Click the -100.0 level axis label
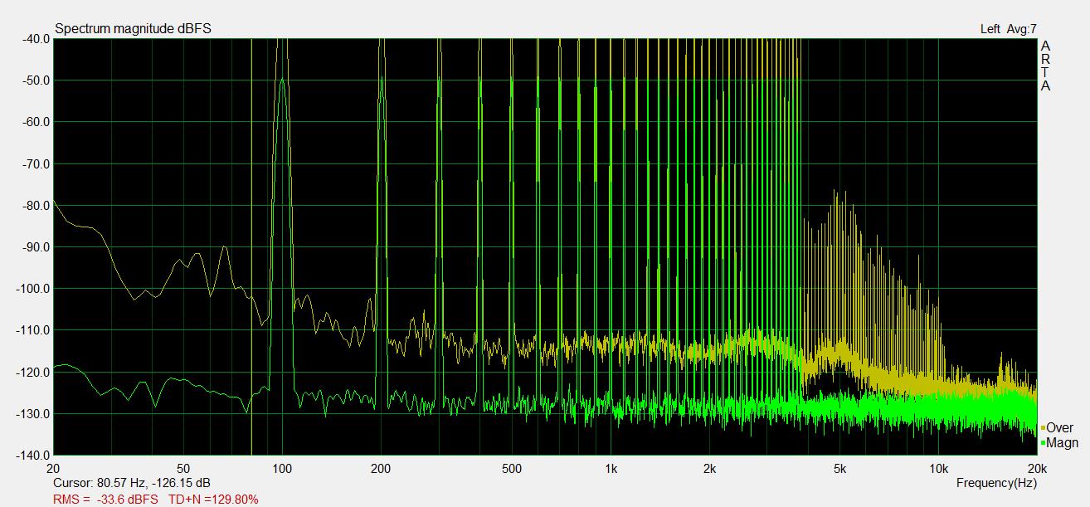The height and width of the screenshot is (507, 1090). click(x=32, y=289)
